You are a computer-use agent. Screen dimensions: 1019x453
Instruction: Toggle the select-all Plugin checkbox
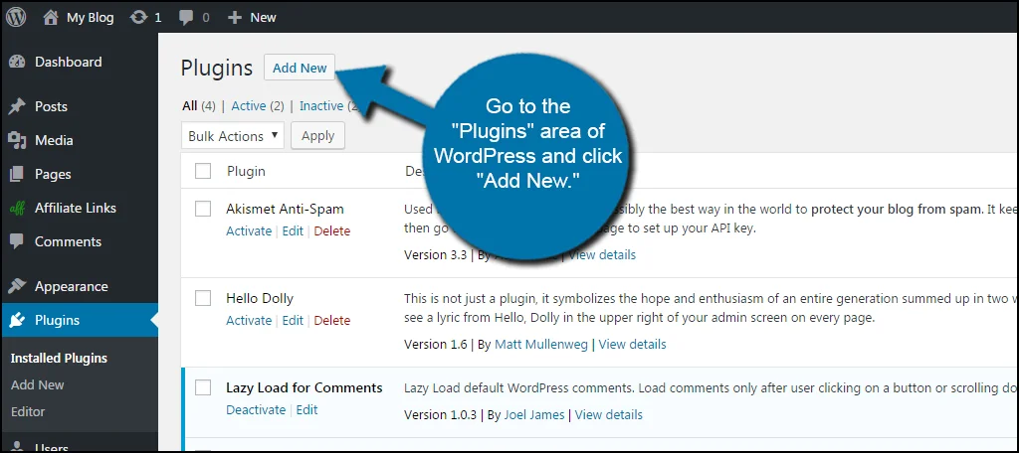(203, 171)
